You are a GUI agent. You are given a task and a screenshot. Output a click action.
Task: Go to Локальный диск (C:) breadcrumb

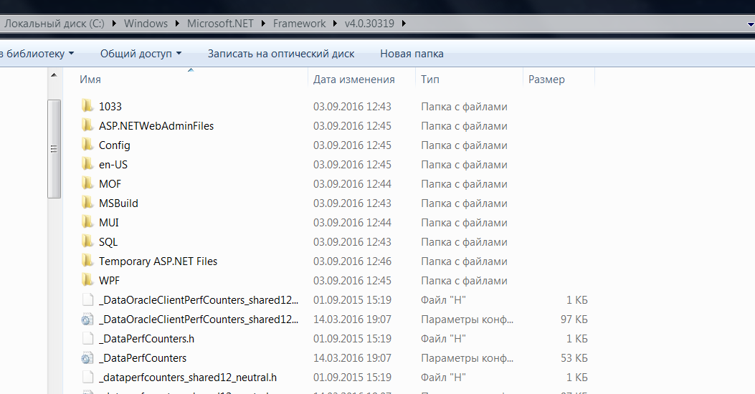(54, 23)
